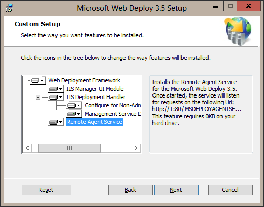The image size is (264, 207).
Task: Select IIS Manager UI Module tree item
Action: 95,89
